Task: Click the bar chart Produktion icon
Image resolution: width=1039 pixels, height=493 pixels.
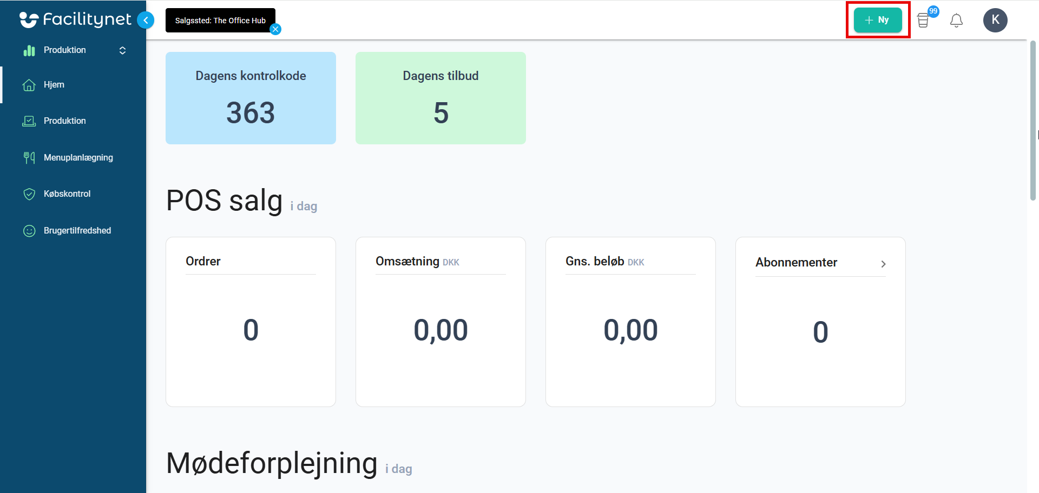Action: (x=29, y=50)
